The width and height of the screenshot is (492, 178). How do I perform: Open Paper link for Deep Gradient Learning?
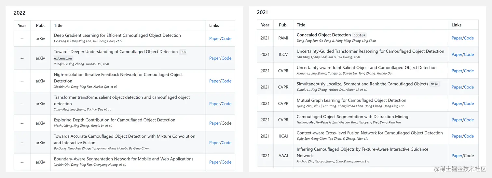214,38
